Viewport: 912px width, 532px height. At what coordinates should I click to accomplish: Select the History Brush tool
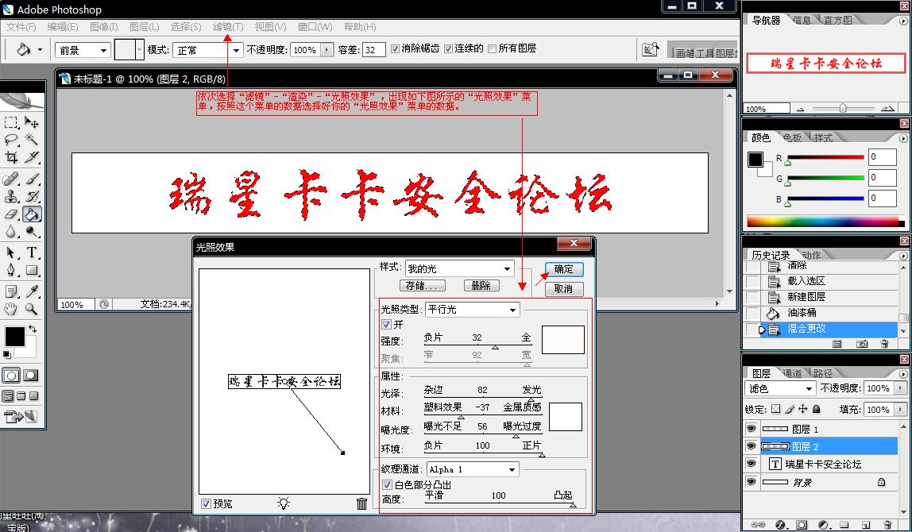click(32, 196)
